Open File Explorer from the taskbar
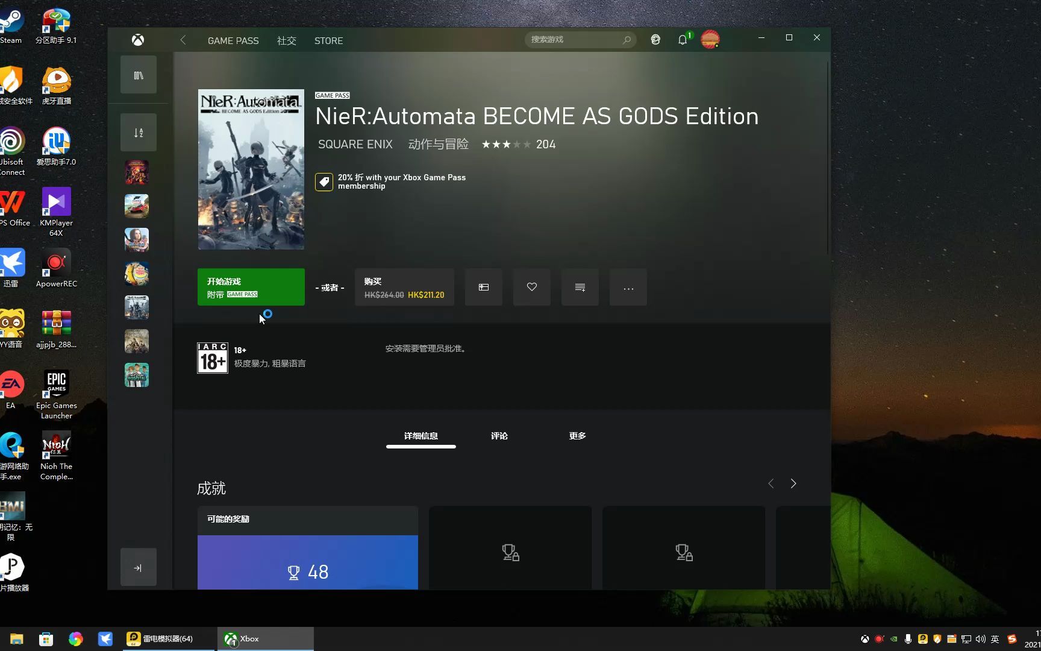 coord(16,639)
